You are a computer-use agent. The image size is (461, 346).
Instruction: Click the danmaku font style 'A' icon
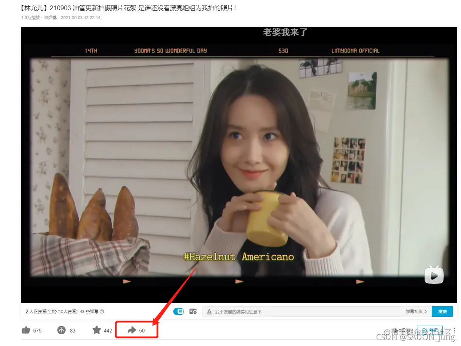point(209,312)
